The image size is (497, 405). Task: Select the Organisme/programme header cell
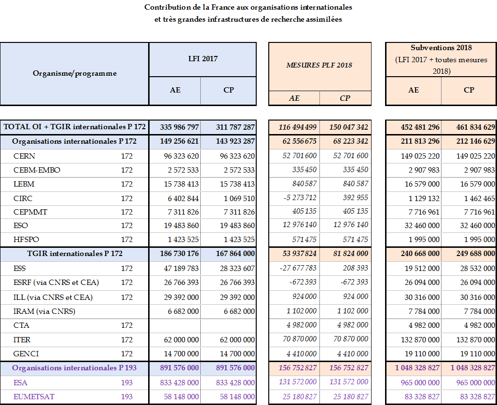[74, 74]
